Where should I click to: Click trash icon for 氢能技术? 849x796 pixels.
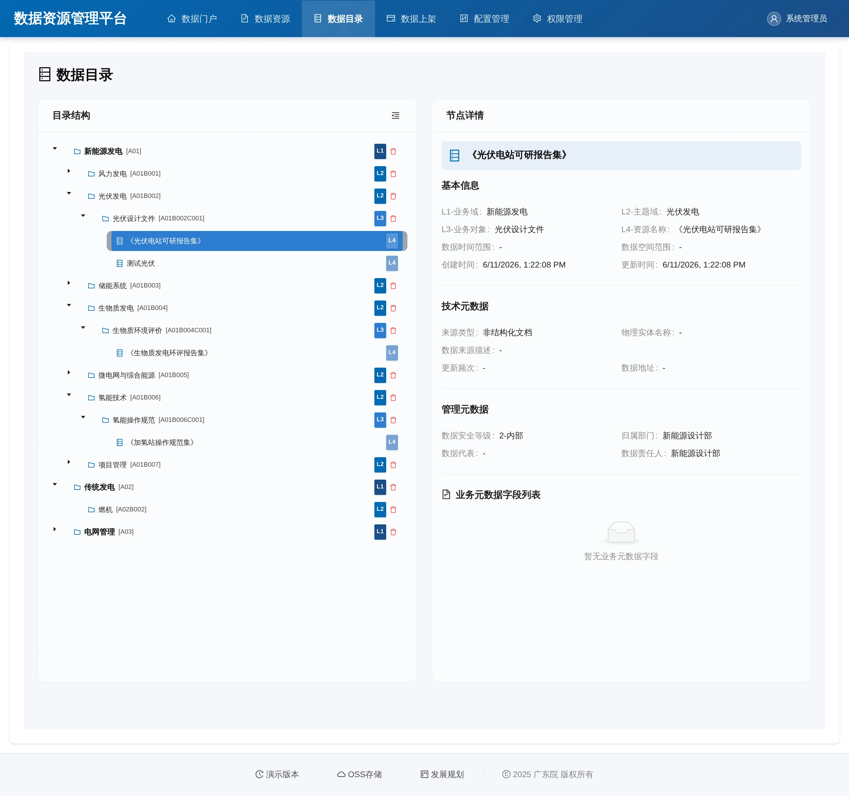click(x=393, y=398)
